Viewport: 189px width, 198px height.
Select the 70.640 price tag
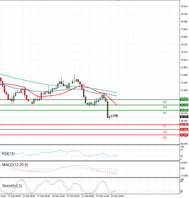(184, 100)
